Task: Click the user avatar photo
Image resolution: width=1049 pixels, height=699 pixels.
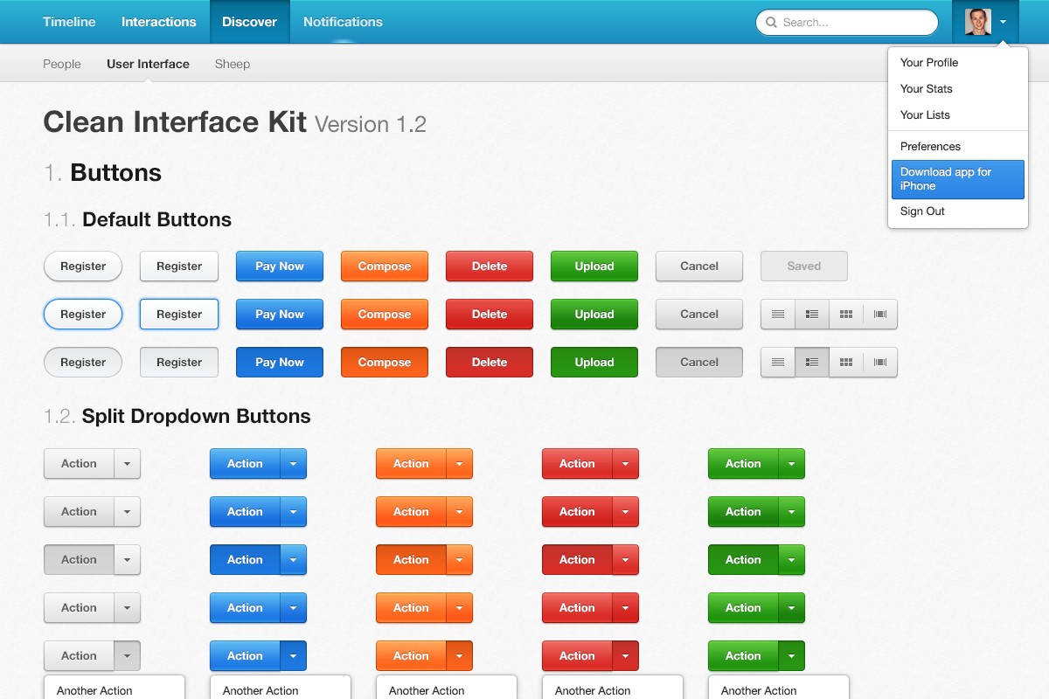Action: click(978, 22)
